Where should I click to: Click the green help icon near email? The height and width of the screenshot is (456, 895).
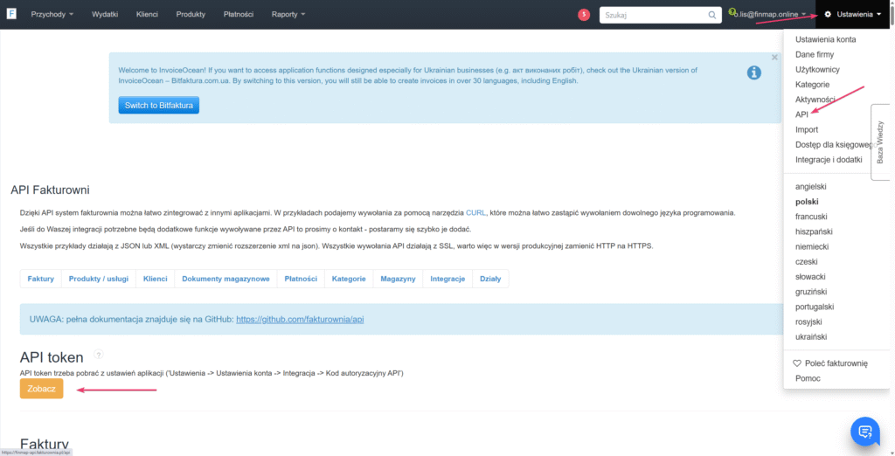[x=732, y=11]
